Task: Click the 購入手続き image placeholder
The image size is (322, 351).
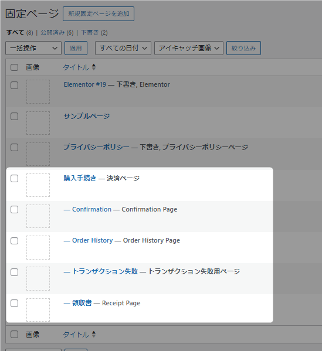Action: tap(38, 185)
